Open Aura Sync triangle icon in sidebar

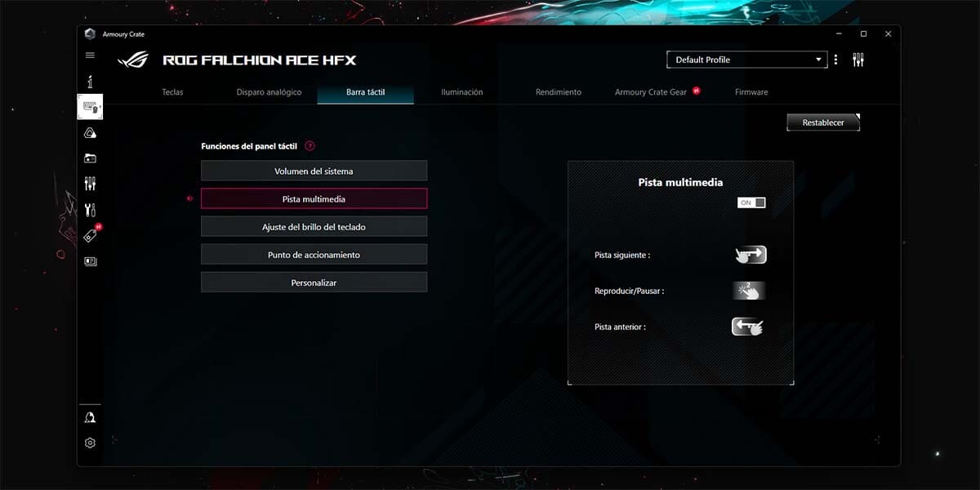(90, 133)
